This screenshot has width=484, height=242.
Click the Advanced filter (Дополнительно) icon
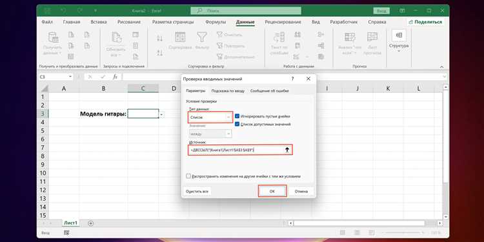[x=219, y=57]
